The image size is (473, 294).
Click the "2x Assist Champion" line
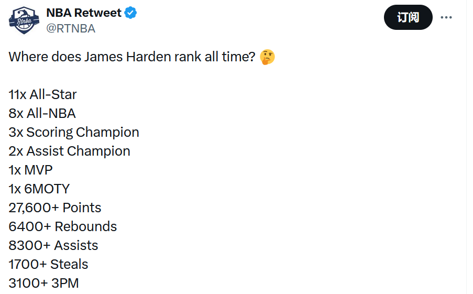point(69,151)
